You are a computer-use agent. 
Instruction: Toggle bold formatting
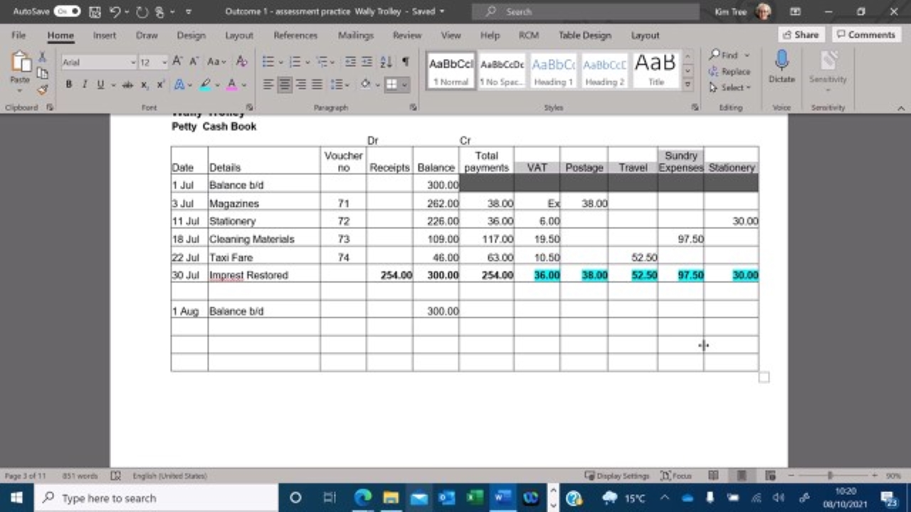click(68, 84)
